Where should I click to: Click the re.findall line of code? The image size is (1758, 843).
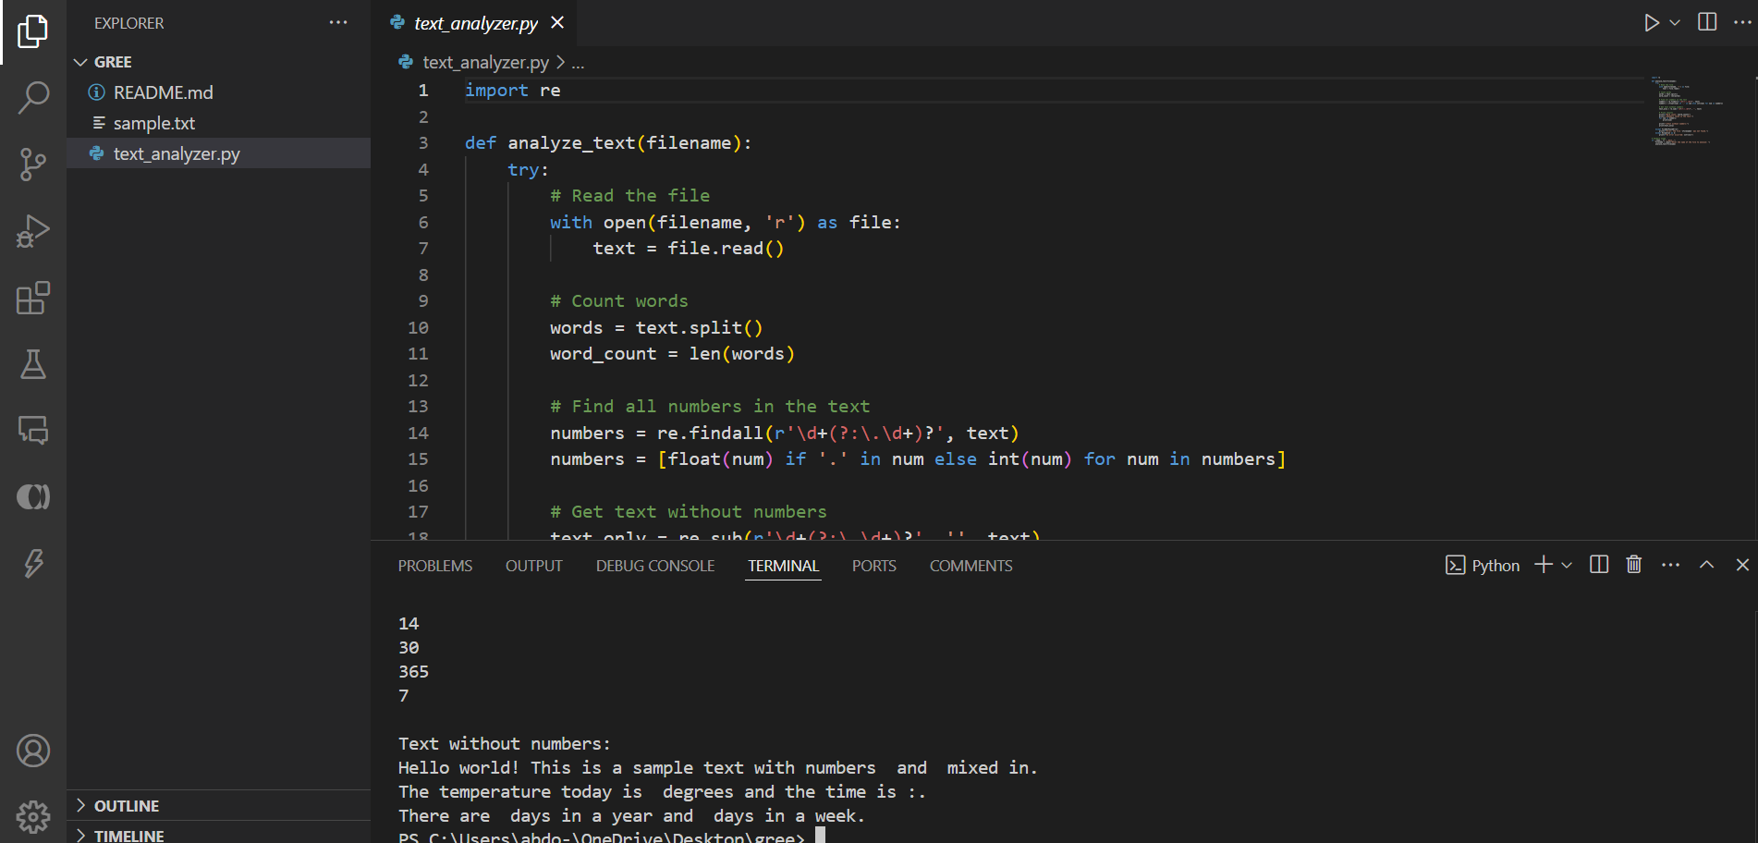coord(784,433)
